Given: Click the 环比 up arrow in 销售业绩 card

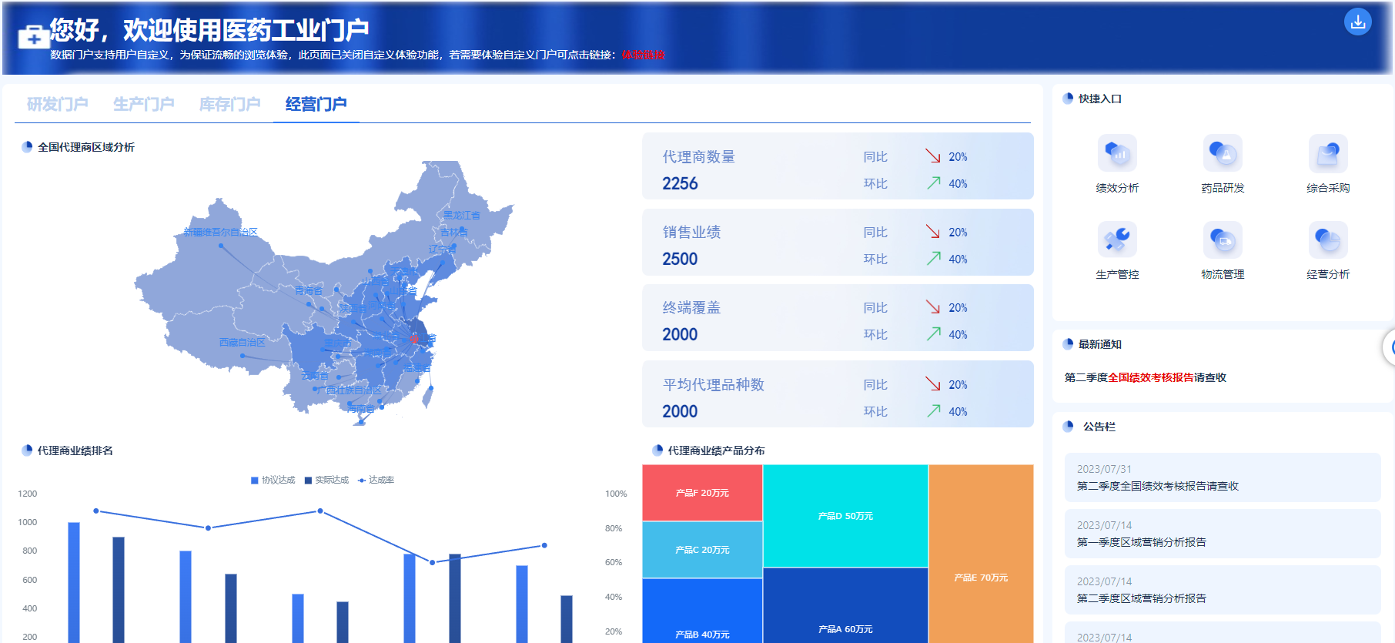Looking at the screenshot, I should (x=933, y=259).
